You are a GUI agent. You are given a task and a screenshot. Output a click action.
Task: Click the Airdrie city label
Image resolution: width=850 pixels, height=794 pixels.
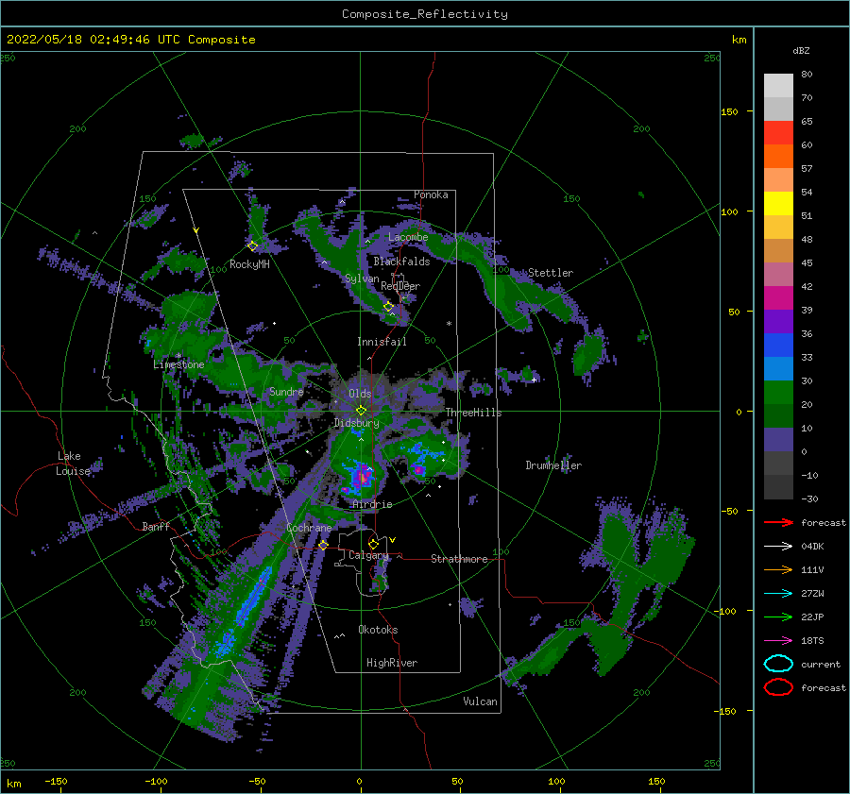point(372,504)
